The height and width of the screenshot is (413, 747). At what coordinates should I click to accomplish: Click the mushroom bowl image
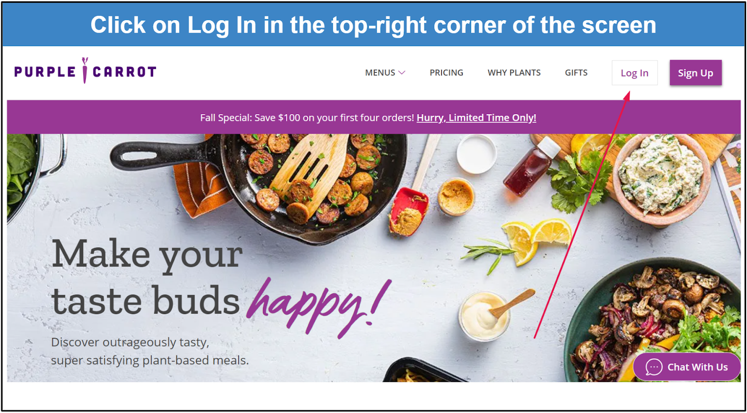(x=654, y=322)
